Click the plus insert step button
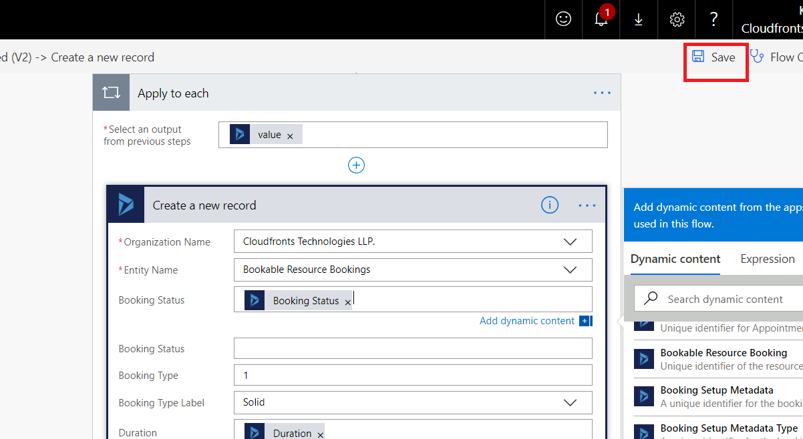This screenshot has height=439, width=803. (357, 165)
